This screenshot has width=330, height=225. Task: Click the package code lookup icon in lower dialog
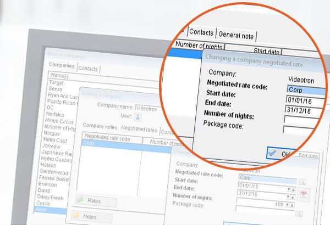(299, 214)
